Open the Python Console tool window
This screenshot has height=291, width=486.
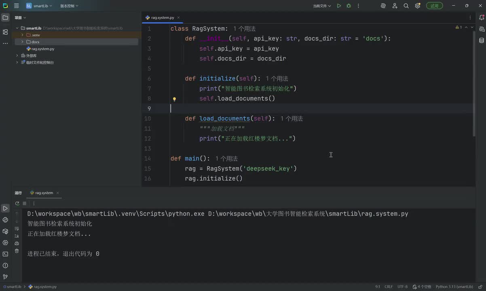(5, 220)
